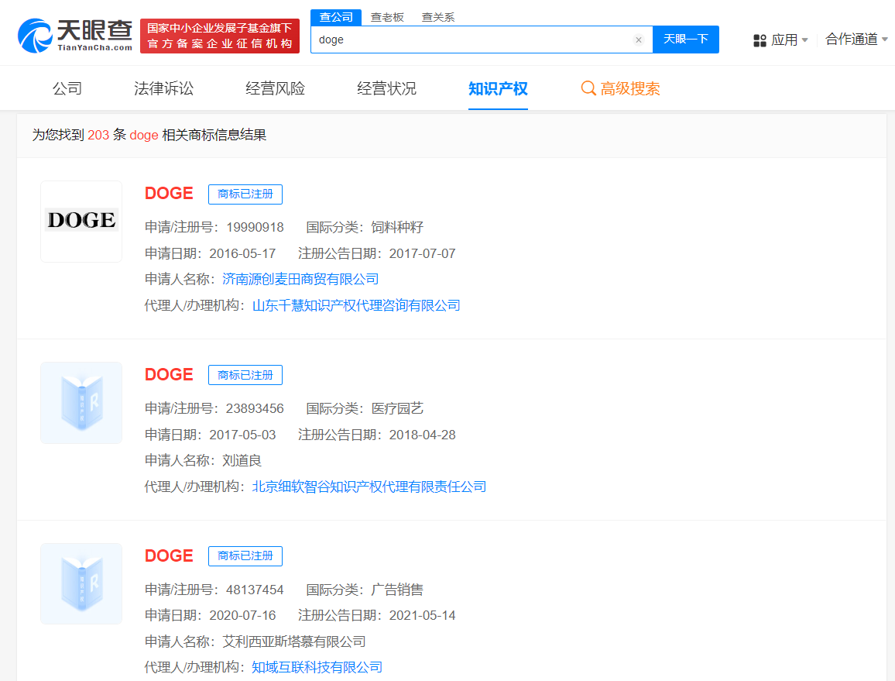Switch to the 查关系 tab
895x681 pixels.
point(438,16)
